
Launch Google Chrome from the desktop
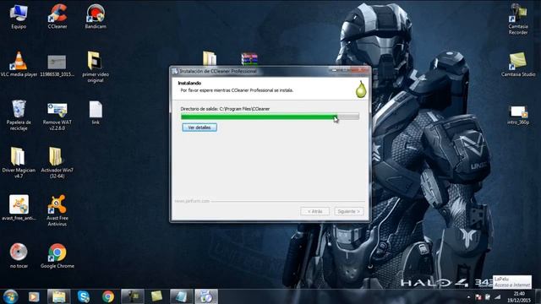[x=57, y=256]
